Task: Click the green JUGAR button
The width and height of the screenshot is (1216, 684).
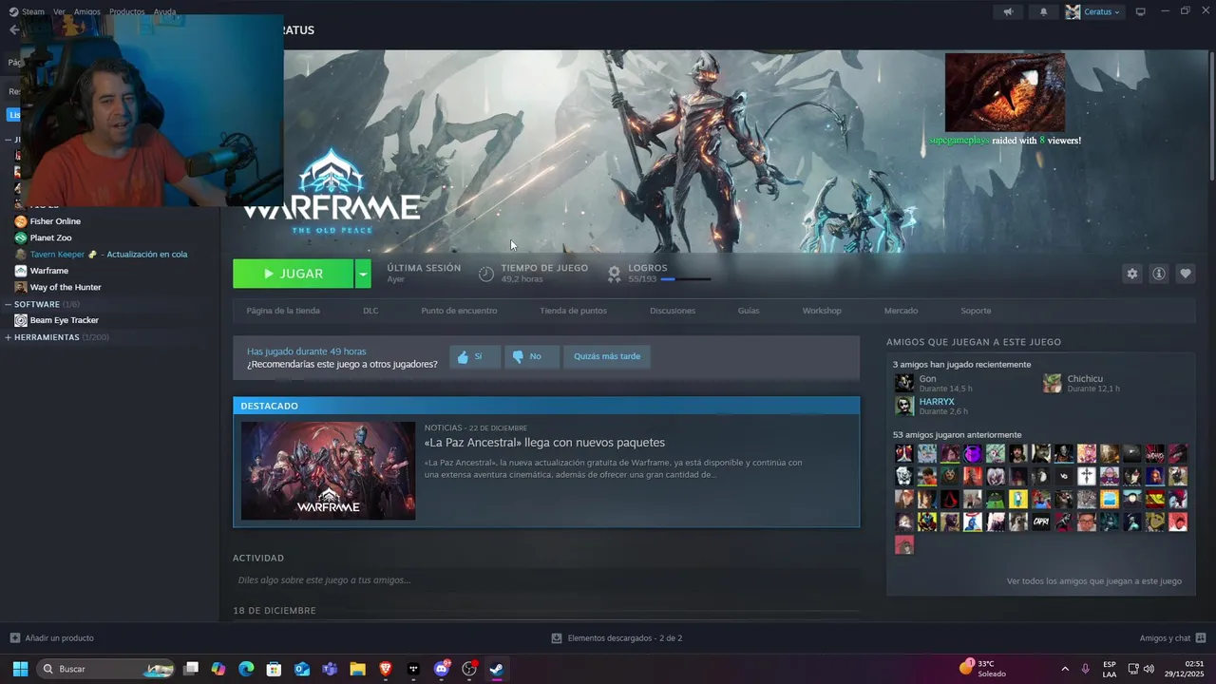Action: tap(293, 274)
